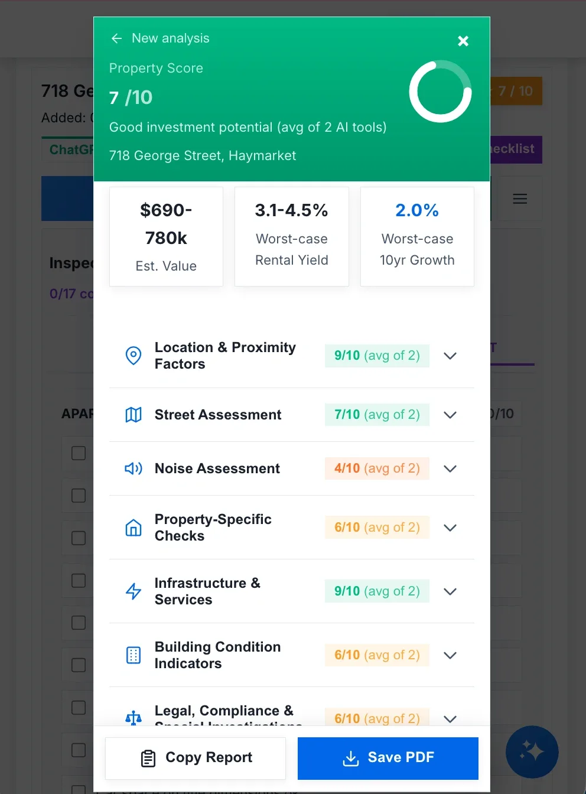Save the report as PDF
The width and height of the screenshot is (586, 794).
(388, 758)
